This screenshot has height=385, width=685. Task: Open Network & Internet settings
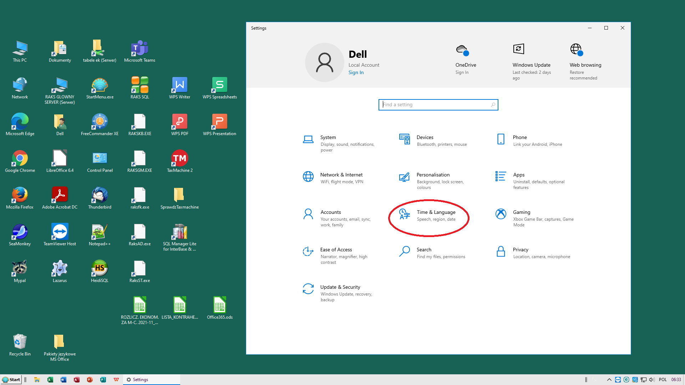[341, 178]
